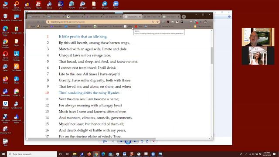Go to the previous item in the viewer toolbar
The image size is (279, 157).
point(121,141)
